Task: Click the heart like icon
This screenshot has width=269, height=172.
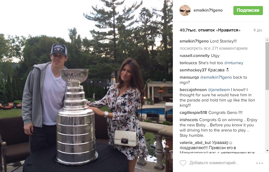Action: 183,163
